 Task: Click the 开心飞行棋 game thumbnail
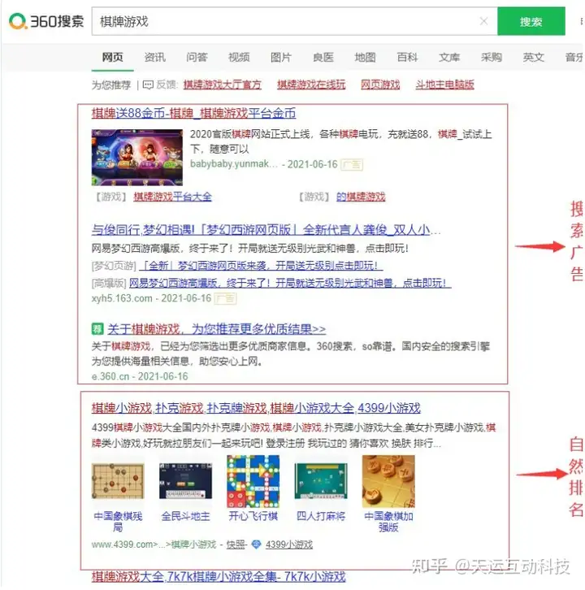click(253, 481)
